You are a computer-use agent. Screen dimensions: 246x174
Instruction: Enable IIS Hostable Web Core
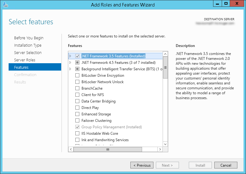tap(77, 133)
